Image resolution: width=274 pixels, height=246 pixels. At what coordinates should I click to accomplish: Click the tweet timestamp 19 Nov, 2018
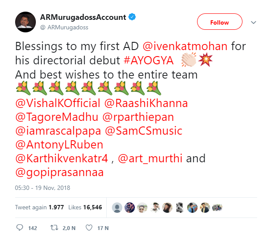(x=42, y=188)
